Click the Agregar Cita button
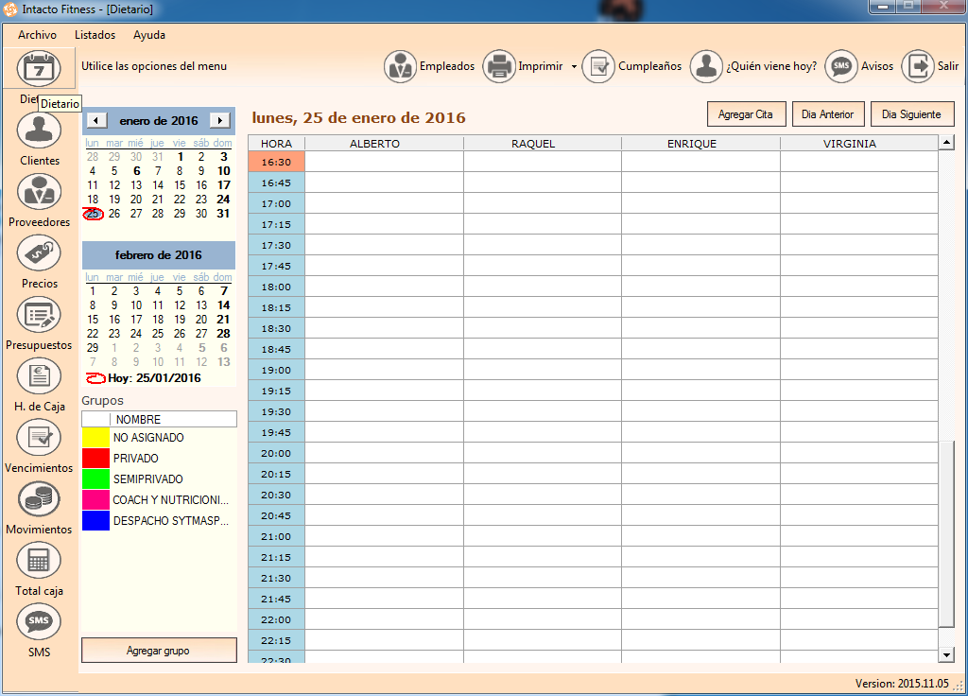Screen dimensions: 968x696 coord(745,114)
